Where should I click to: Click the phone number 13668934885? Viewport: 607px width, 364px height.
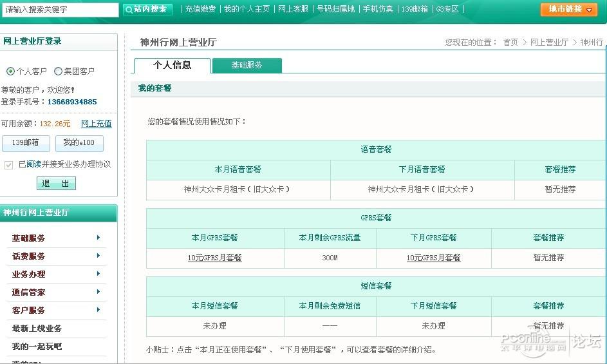point(72,102)
